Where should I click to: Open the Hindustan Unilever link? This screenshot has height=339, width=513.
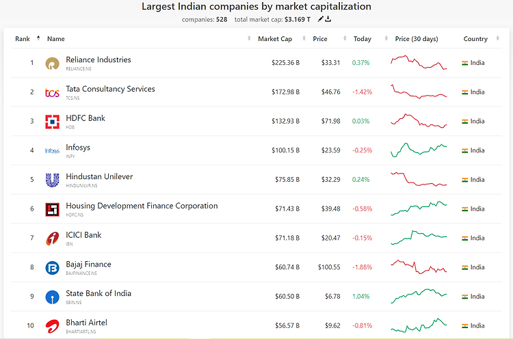click(99, 176)
